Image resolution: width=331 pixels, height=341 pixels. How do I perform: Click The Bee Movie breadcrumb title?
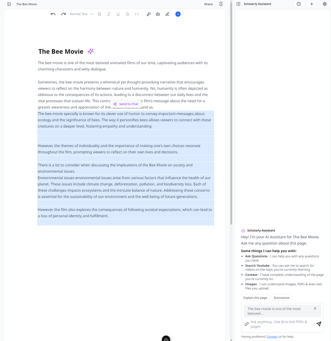coord(27,4)
